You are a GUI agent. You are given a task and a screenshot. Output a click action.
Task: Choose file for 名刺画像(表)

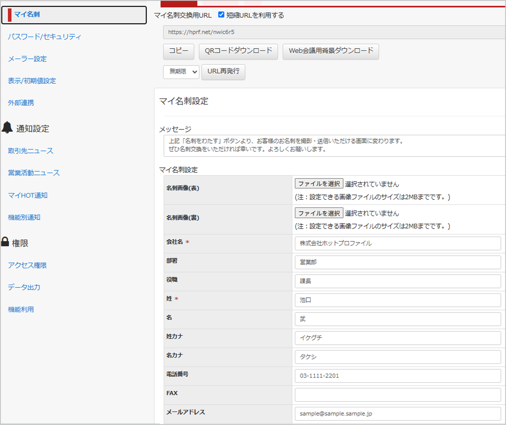[x=319, y=184]
